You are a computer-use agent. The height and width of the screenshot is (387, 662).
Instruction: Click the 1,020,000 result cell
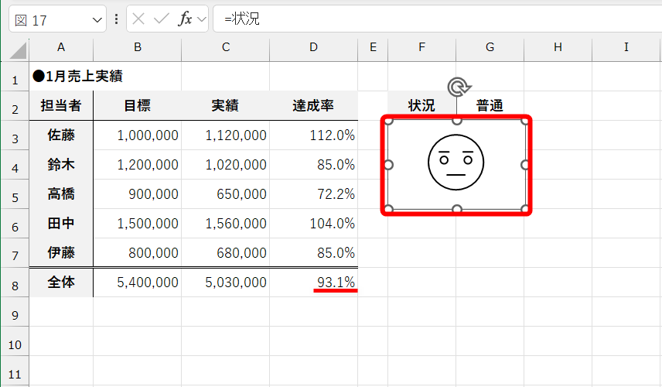[226, 164]
